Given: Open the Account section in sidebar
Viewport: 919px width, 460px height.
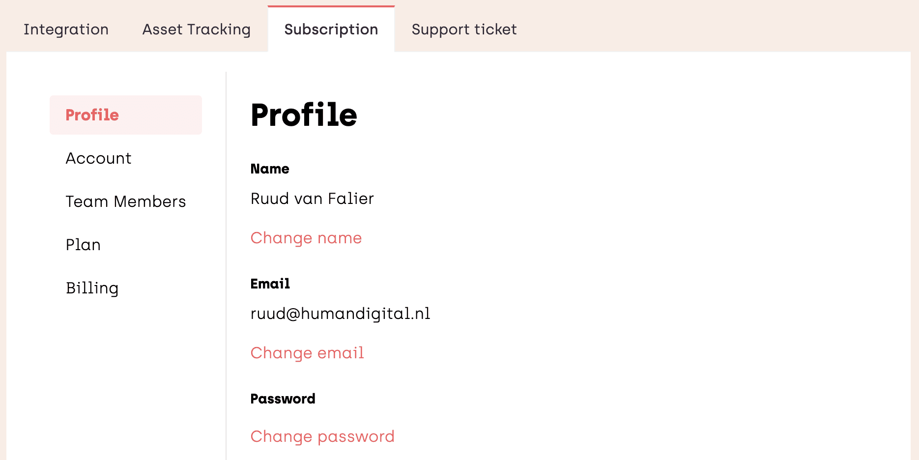Looking at the screenshot, I should 98,158.
